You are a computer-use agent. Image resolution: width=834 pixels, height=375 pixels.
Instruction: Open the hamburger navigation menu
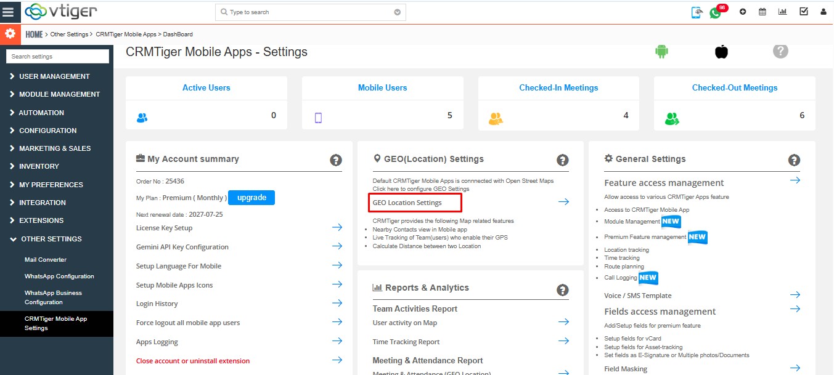9,12
